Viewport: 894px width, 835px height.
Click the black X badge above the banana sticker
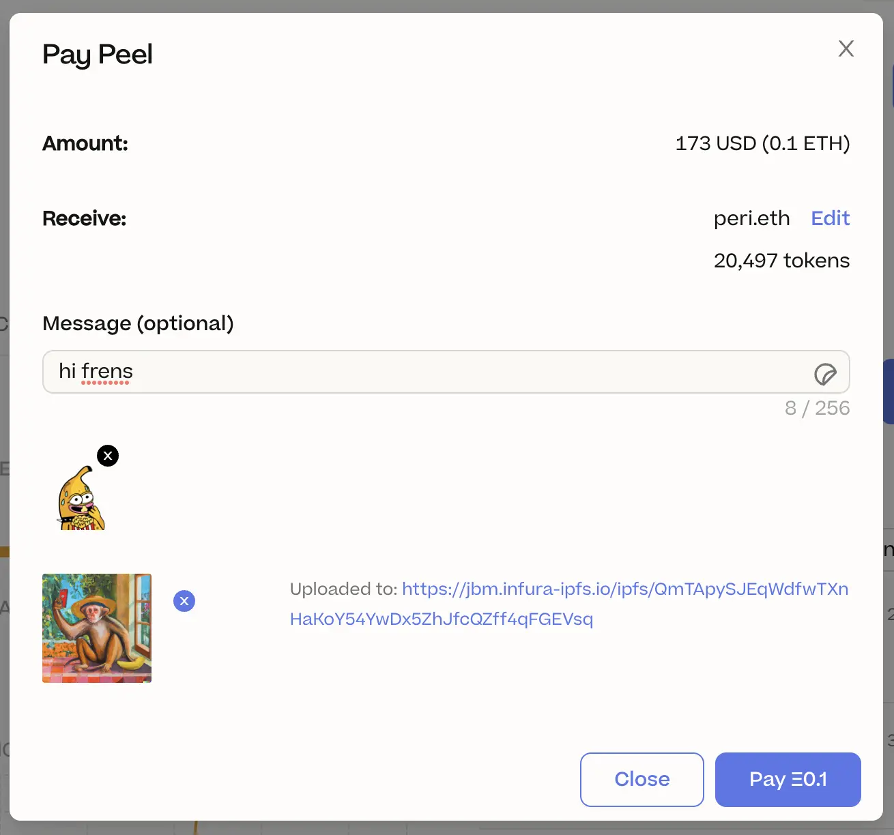pos(107,456)
